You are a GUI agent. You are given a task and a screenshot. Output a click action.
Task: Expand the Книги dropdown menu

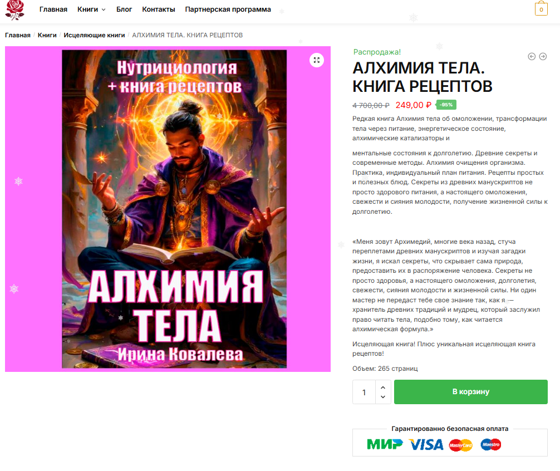click(91, 9)
